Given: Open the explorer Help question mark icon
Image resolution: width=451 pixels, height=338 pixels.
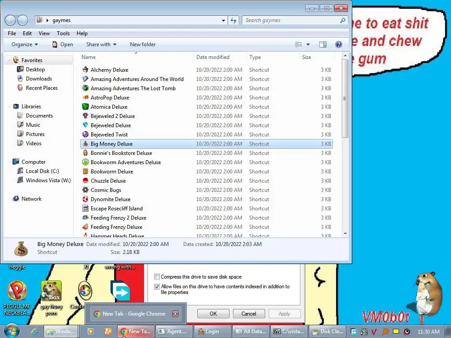Looking at the screenshot, I should coord(339,44).
